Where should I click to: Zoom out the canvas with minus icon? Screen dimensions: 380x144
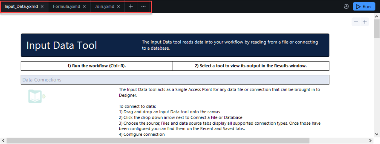point(356,22)
